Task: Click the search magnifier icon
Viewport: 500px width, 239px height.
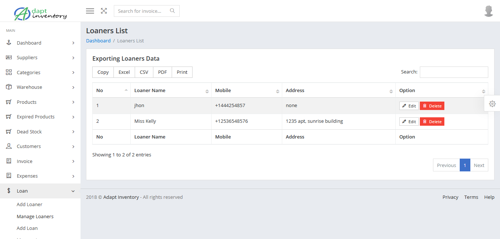Action: (x=172, y=11)
